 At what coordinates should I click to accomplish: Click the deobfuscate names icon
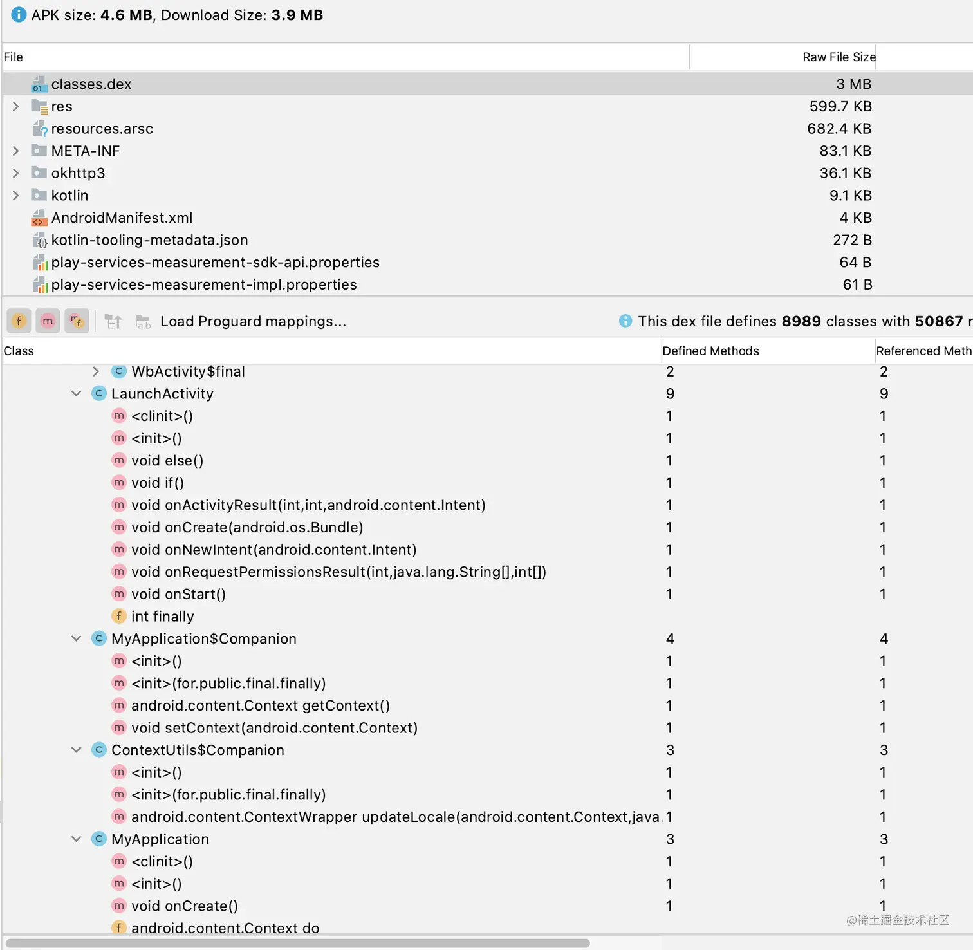[x=113, y=321]
